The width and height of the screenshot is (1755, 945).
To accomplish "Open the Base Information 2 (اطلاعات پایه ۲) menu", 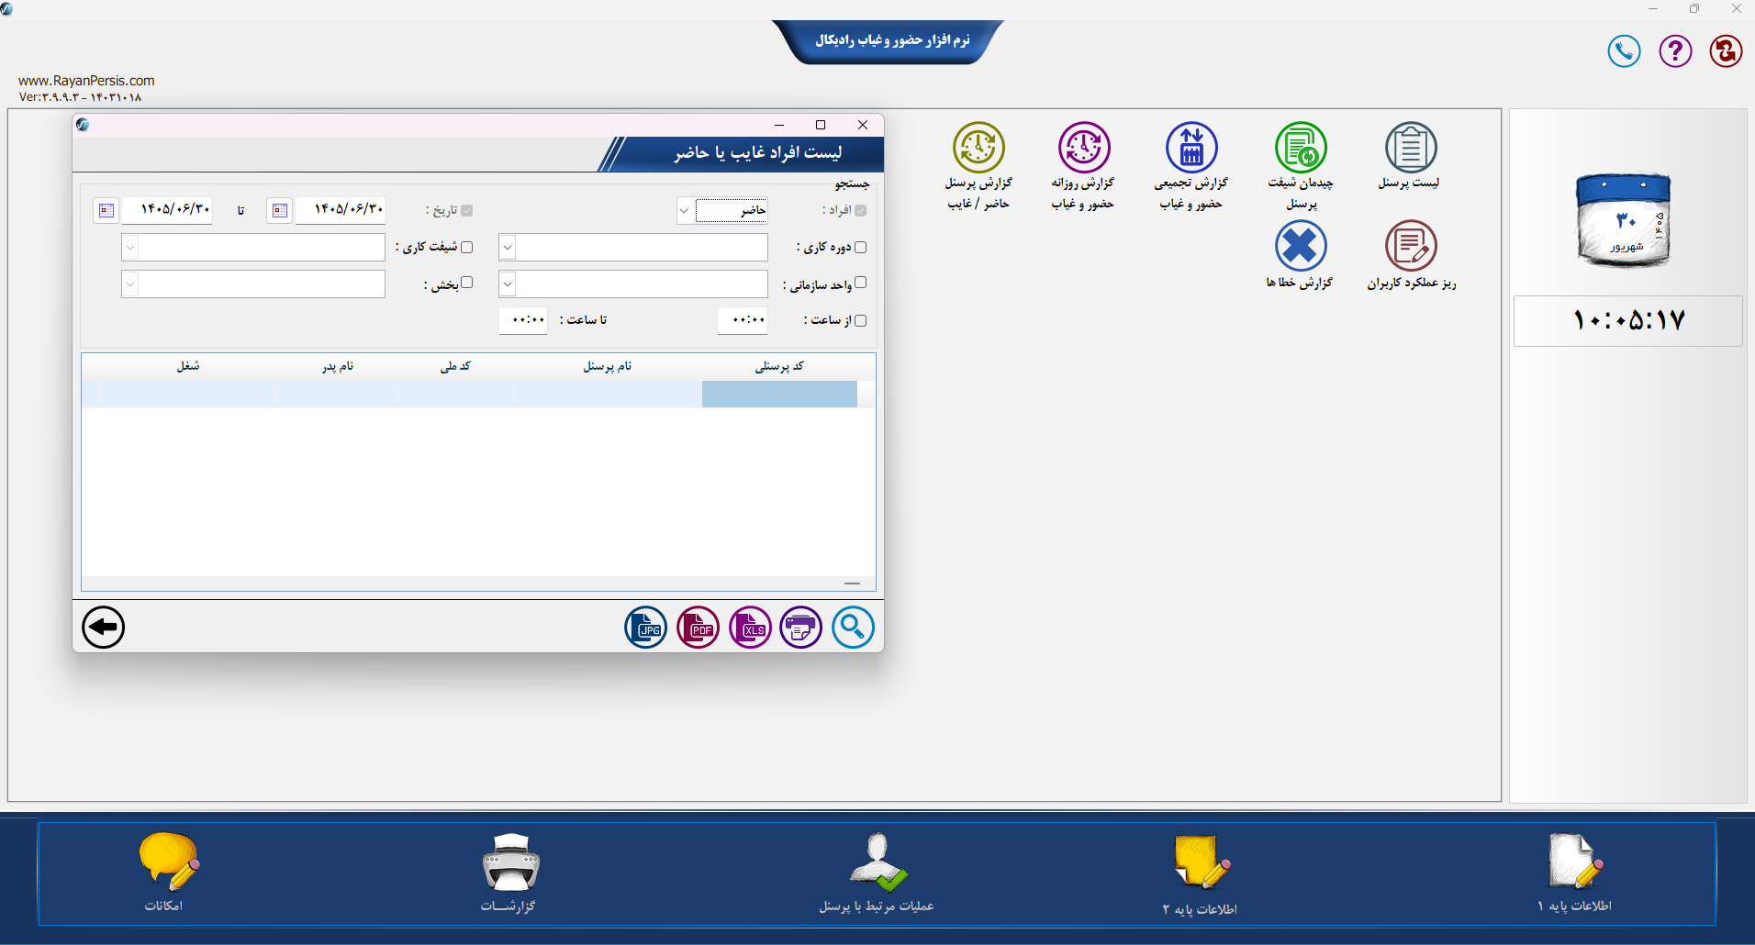I will pos(1201,873).
